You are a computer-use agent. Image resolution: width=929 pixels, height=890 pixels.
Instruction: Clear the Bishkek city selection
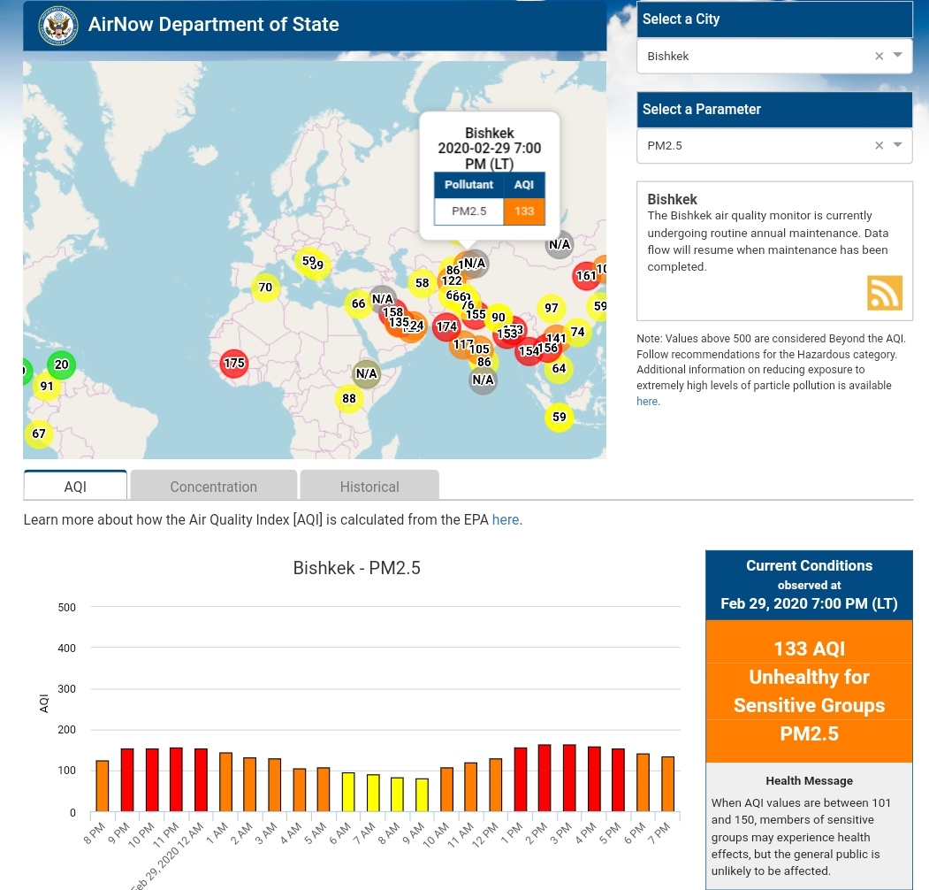click(x=879, y=56)
